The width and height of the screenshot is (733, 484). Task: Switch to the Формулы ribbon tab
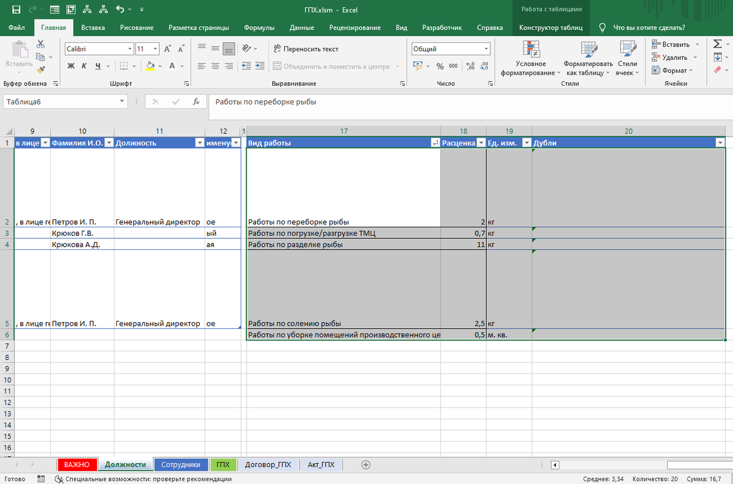click(259, 28)
